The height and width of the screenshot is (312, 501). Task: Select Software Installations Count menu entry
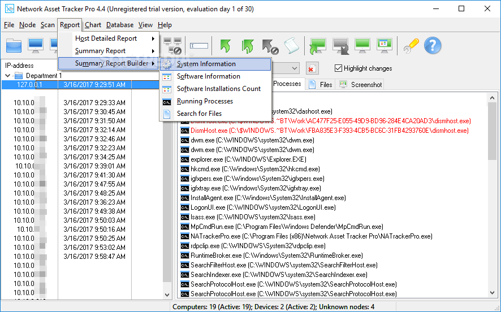coord(215,89)
